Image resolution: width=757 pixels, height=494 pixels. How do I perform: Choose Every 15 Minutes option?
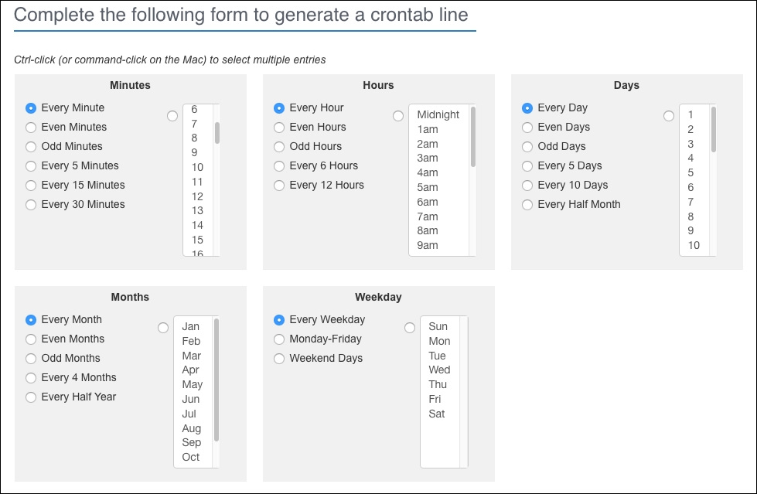coord(31,185)
